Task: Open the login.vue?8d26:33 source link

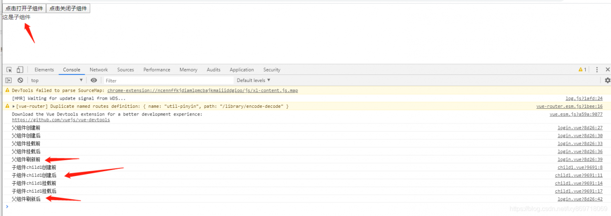Action: 580,143
